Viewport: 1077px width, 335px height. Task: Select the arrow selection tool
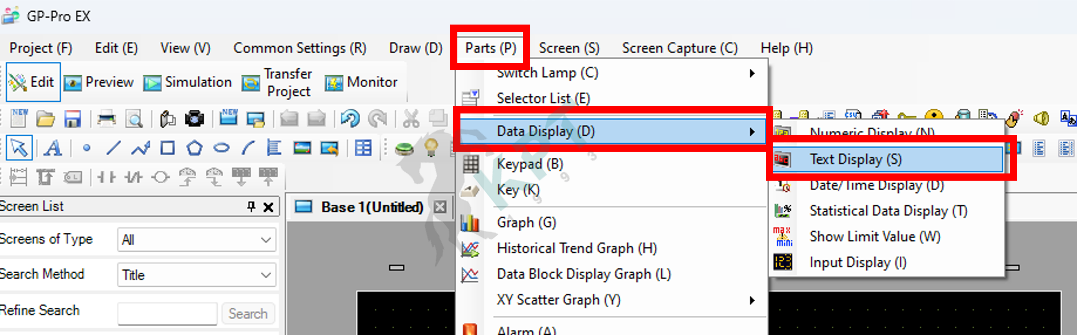pyautogui.click(x=19, y=148)
